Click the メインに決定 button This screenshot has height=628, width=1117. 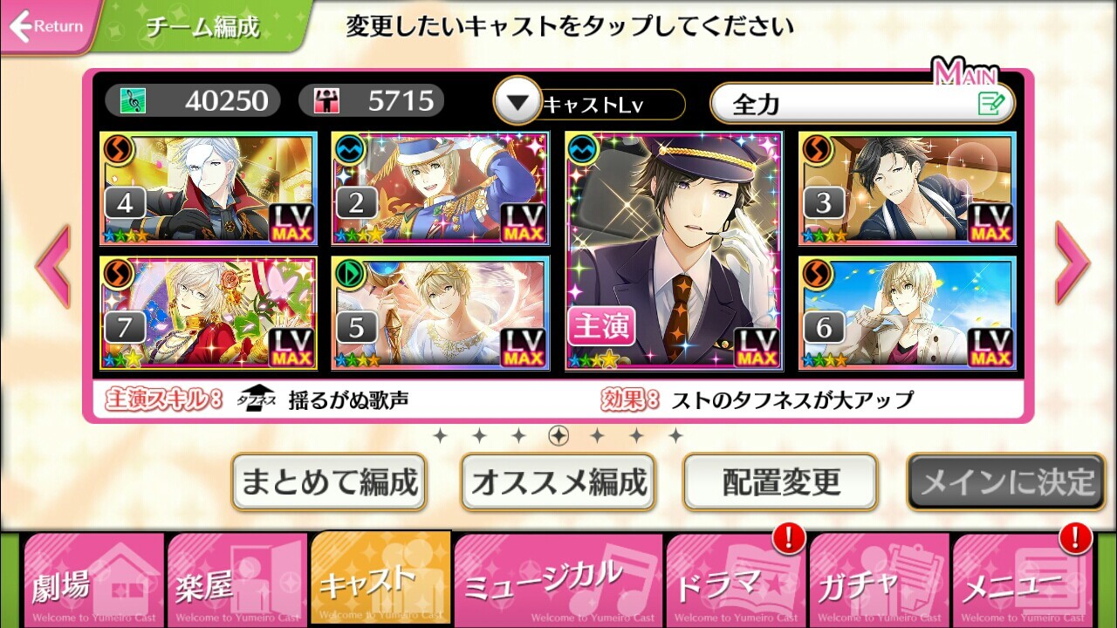click(1006, 481)
